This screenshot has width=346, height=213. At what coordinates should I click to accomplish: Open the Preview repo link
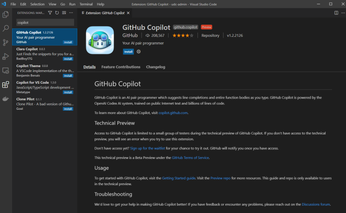(x=220, y=178)
